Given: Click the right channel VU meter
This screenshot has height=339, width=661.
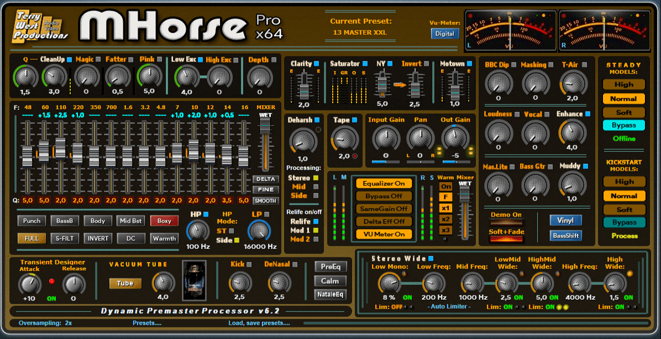Looking at the screenshot, I should (604, 31).
